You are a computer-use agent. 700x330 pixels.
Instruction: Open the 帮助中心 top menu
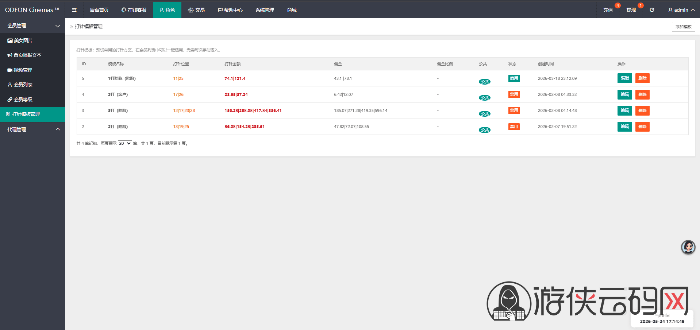click(230, 10)
